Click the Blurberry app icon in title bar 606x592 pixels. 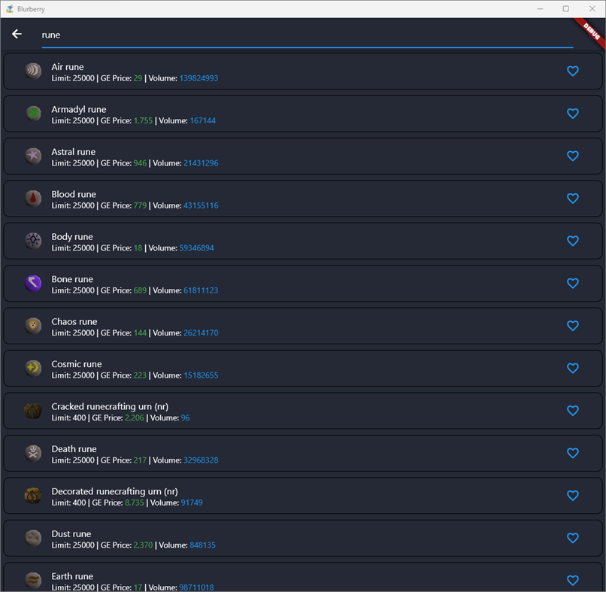coord(10,9)
